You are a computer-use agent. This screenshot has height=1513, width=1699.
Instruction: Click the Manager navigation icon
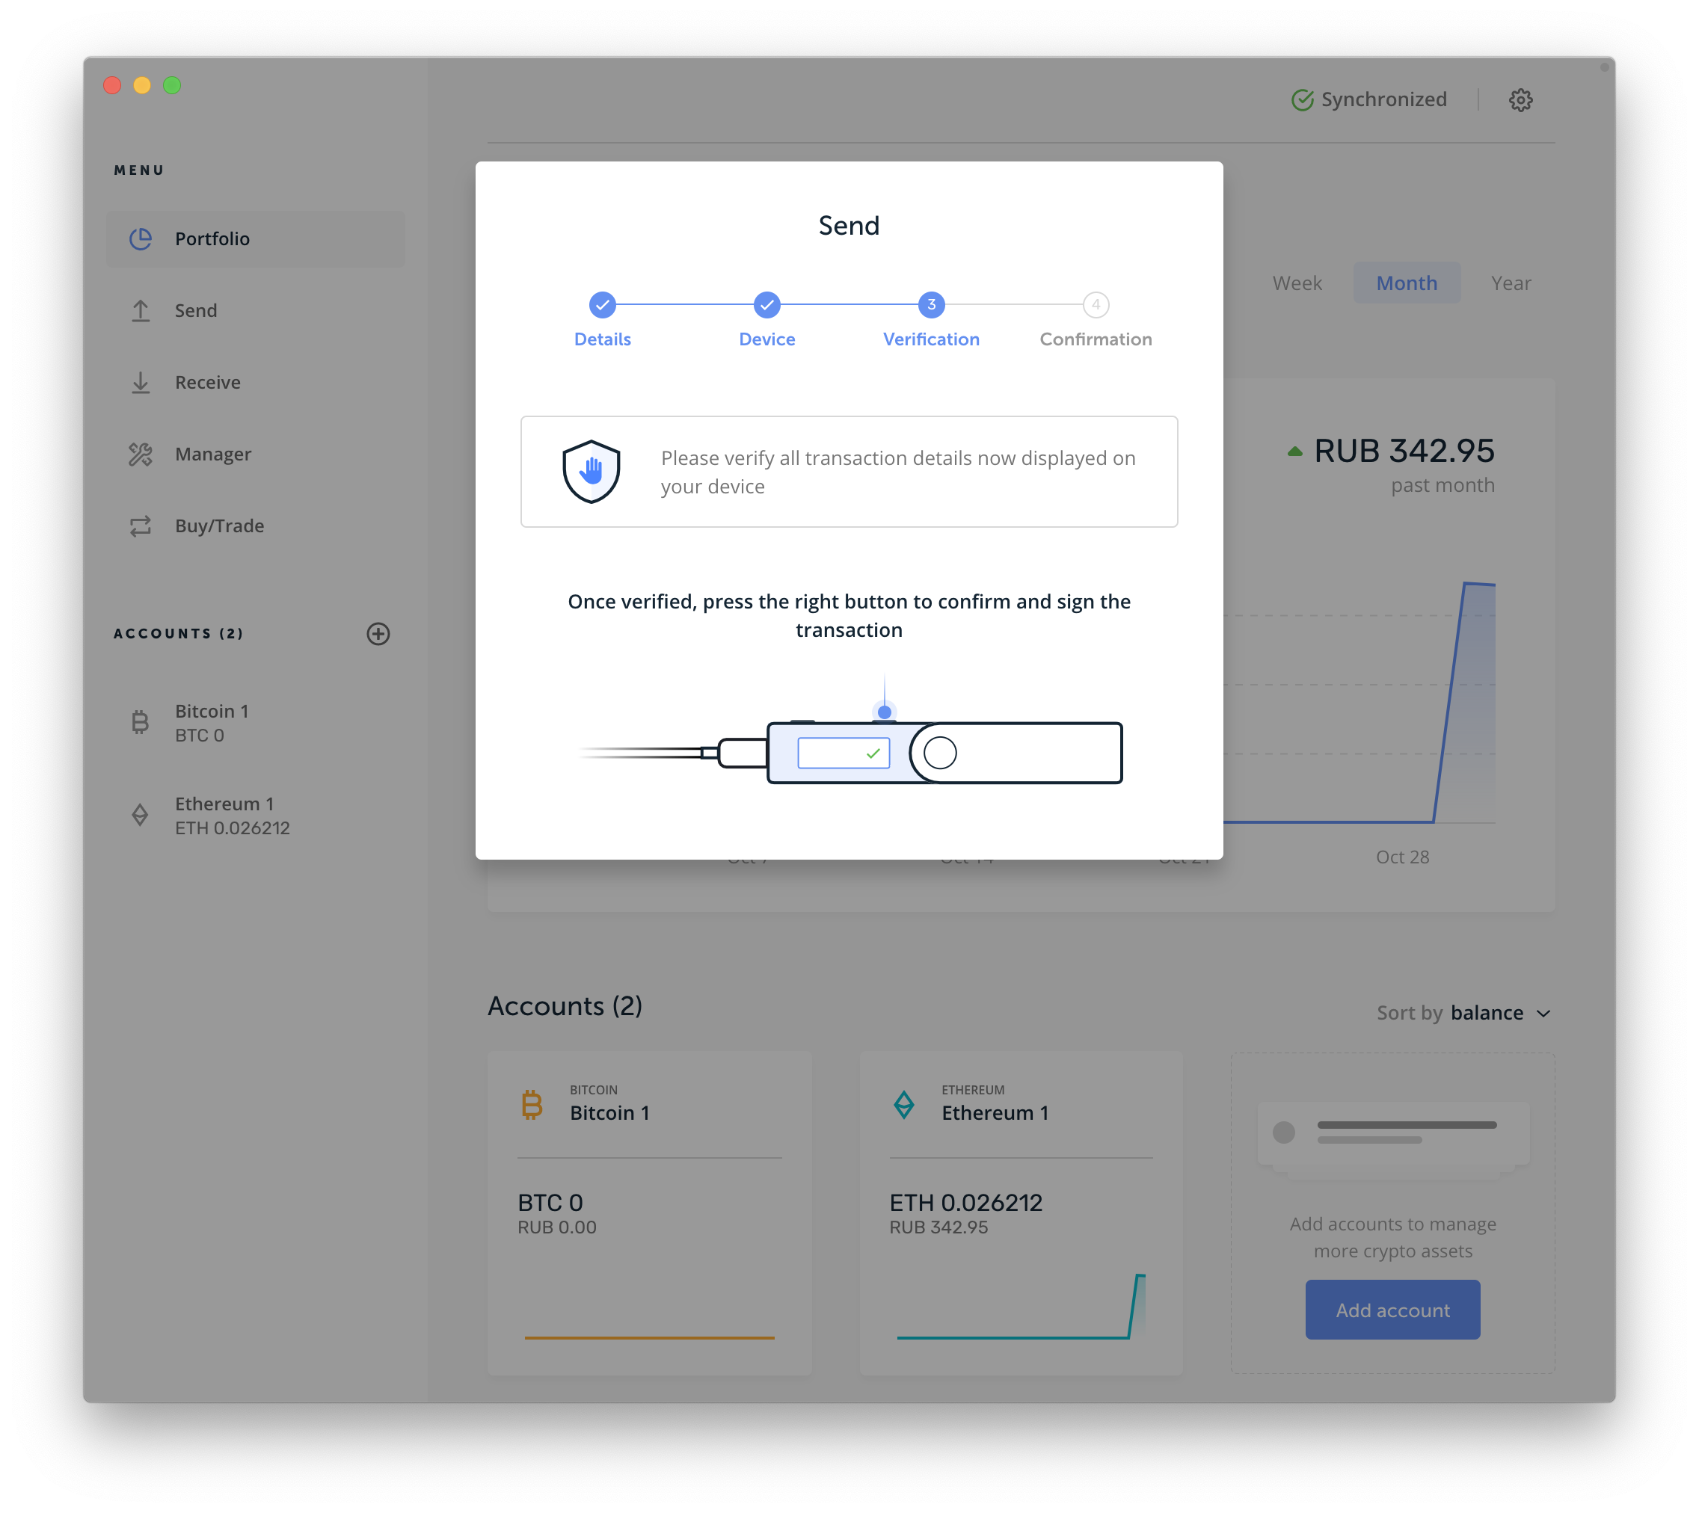pos(141,454)
